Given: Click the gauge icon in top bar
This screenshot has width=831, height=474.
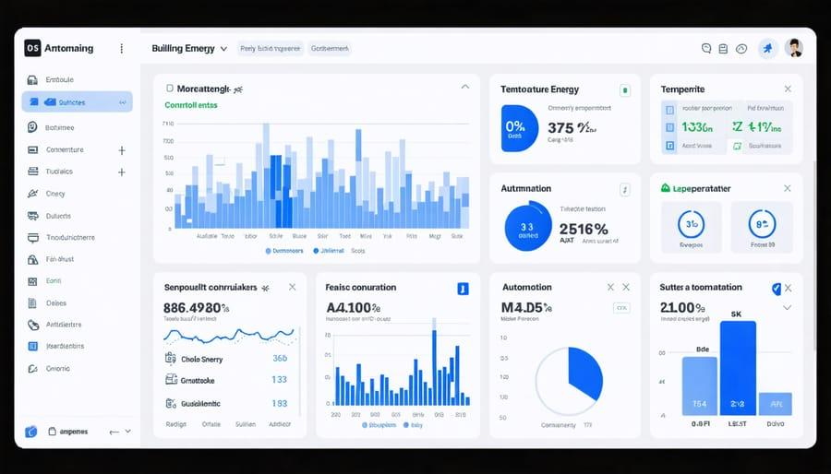Looking at the screenshot, I should point(741,49).
